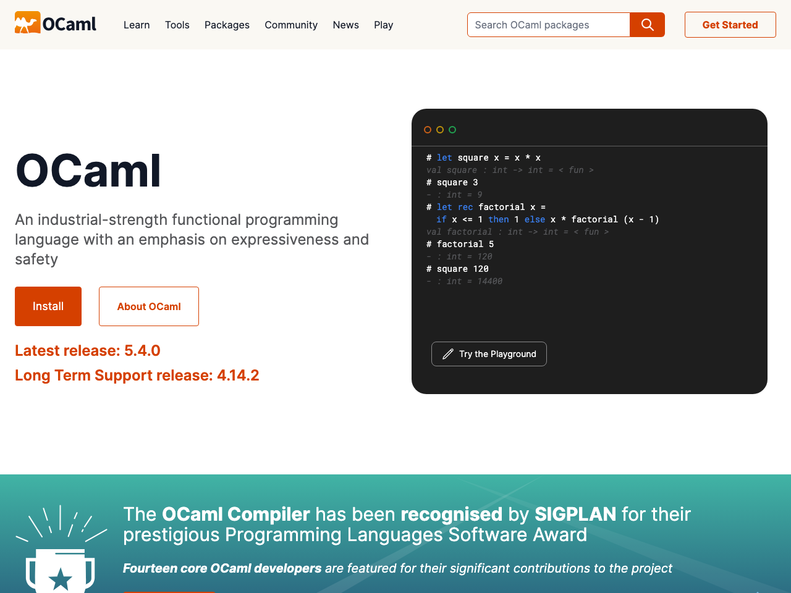Open the Community menu item

tap(290, 25)
